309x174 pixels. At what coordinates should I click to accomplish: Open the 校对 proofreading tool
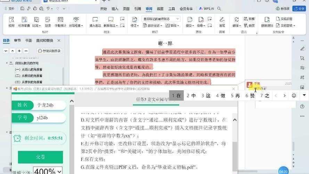point(11,22)
